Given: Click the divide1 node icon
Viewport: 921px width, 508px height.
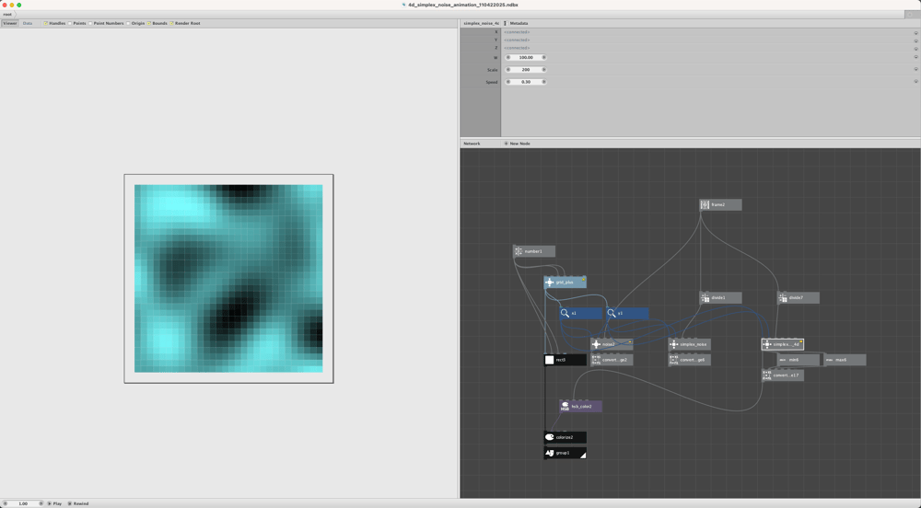Looking at the screenshot, I should tap(705, 298).
